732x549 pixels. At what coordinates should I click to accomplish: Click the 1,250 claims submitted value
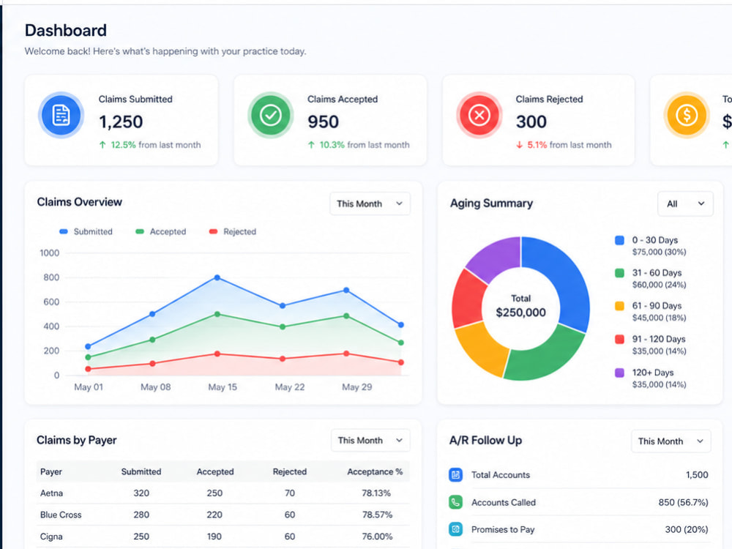121,122
